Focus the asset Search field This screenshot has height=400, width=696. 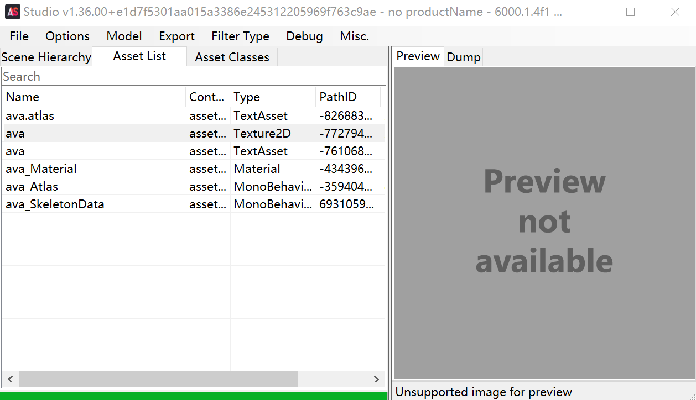[194, 77]
